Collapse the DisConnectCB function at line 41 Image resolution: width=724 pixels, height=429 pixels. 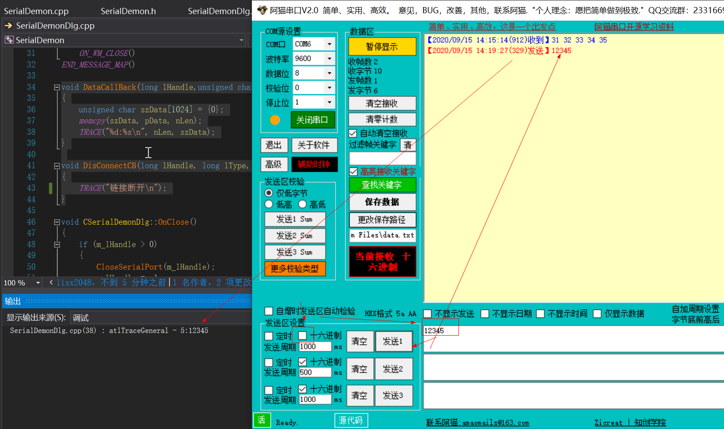tap(57, 166)
